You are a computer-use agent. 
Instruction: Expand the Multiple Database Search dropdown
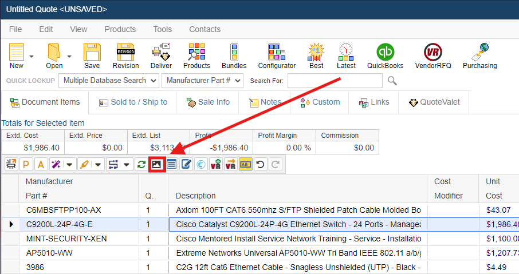(x=108, y=81)
